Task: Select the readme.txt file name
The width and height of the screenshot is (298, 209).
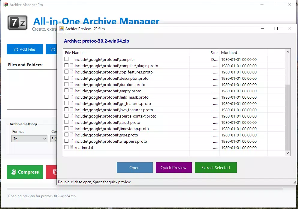Action: (x=84, y=148)
